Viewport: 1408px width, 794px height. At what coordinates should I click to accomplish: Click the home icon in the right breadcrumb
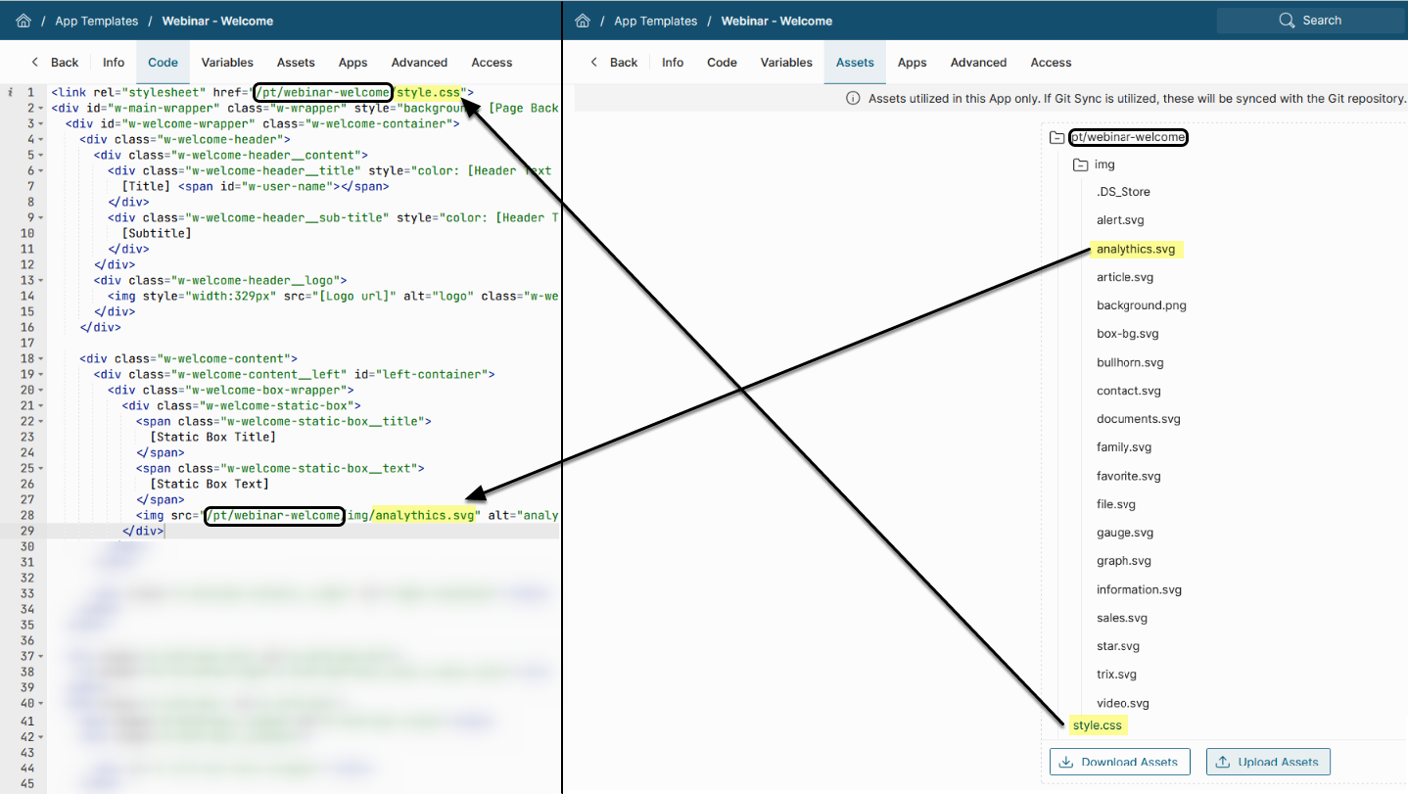pos(583,21)
